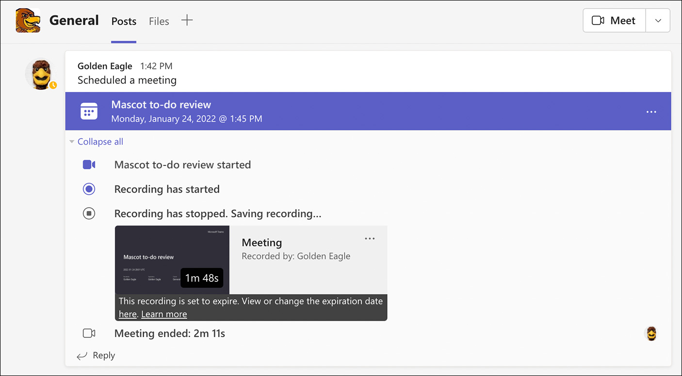Open the meeting details via the calendar icon
682x376 pixels.
coord(89,111)
